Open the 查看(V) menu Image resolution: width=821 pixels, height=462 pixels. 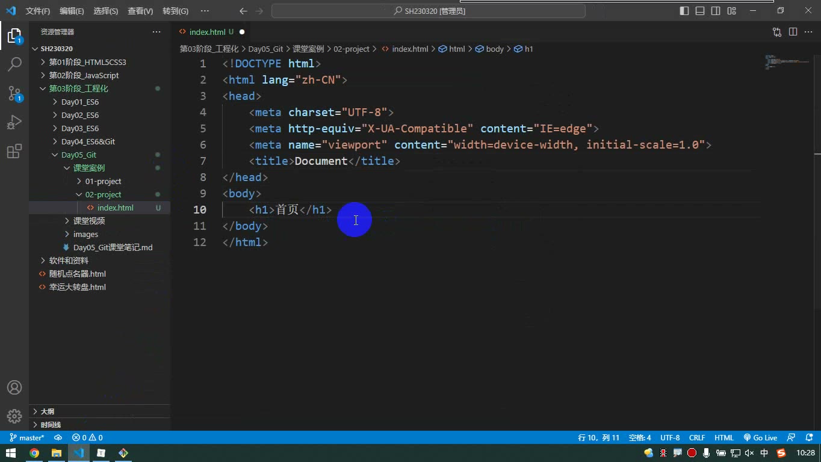coord(140,11)
